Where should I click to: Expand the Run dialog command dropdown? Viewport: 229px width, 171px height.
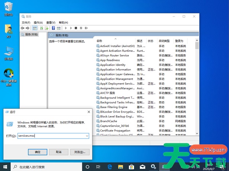point(87,136)
